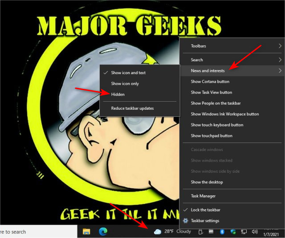Image resolution: width=285 pixels, height=238 pixels.
Task: Open the USB safely remove hardware tray icon
Action: point(200,232)
